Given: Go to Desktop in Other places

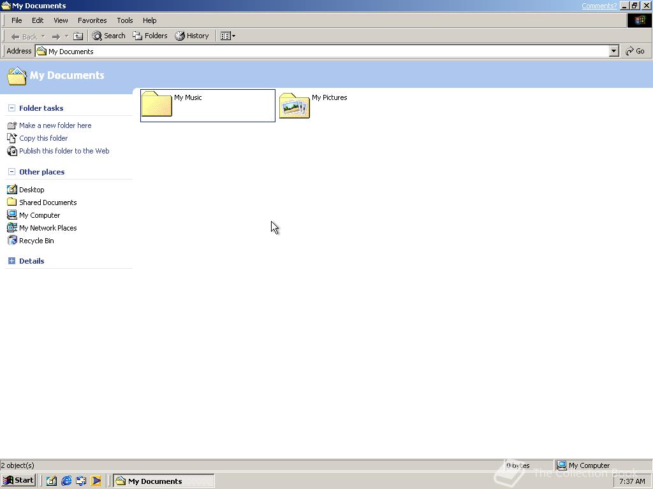Looking at the screenshot, I should coord(32,190).
